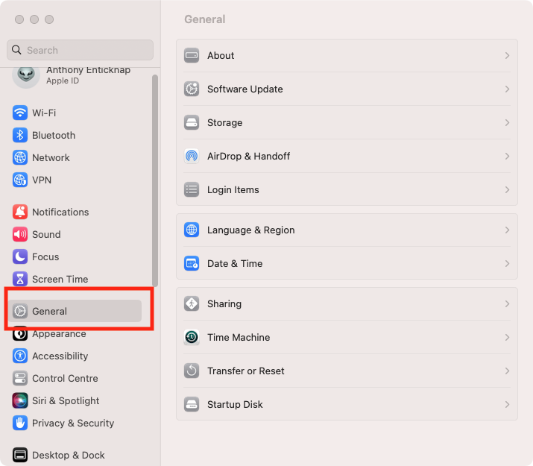This screenshot has height=466, width=533.
Task: Select Privacy & Security label in sidebar
Action: point(73,424)
